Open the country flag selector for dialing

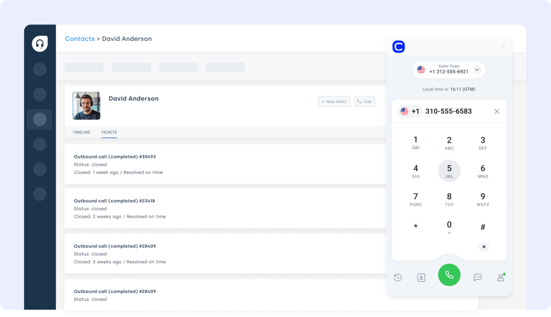point(405,111)
